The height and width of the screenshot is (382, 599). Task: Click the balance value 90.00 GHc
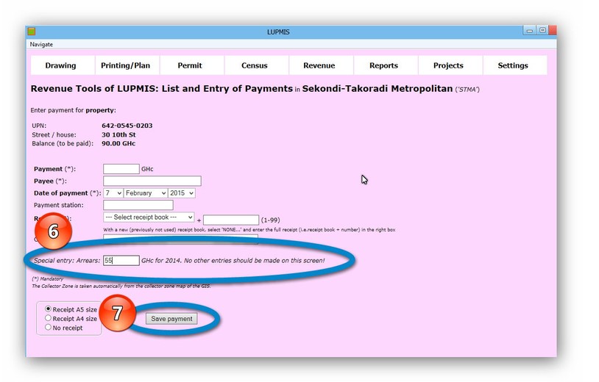point(118,144)
